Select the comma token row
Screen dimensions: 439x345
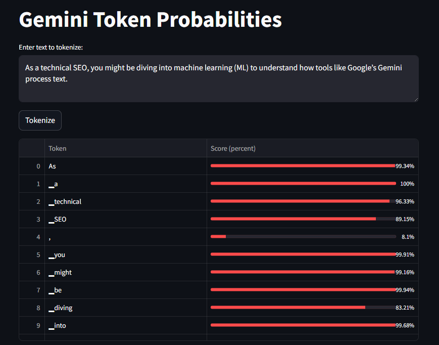219,237
